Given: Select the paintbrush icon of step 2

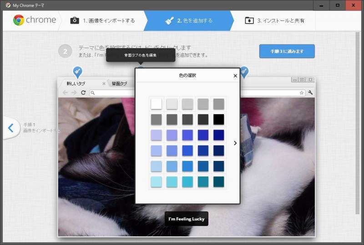Looking at the screenshot, I should click(x=169, y=20).
